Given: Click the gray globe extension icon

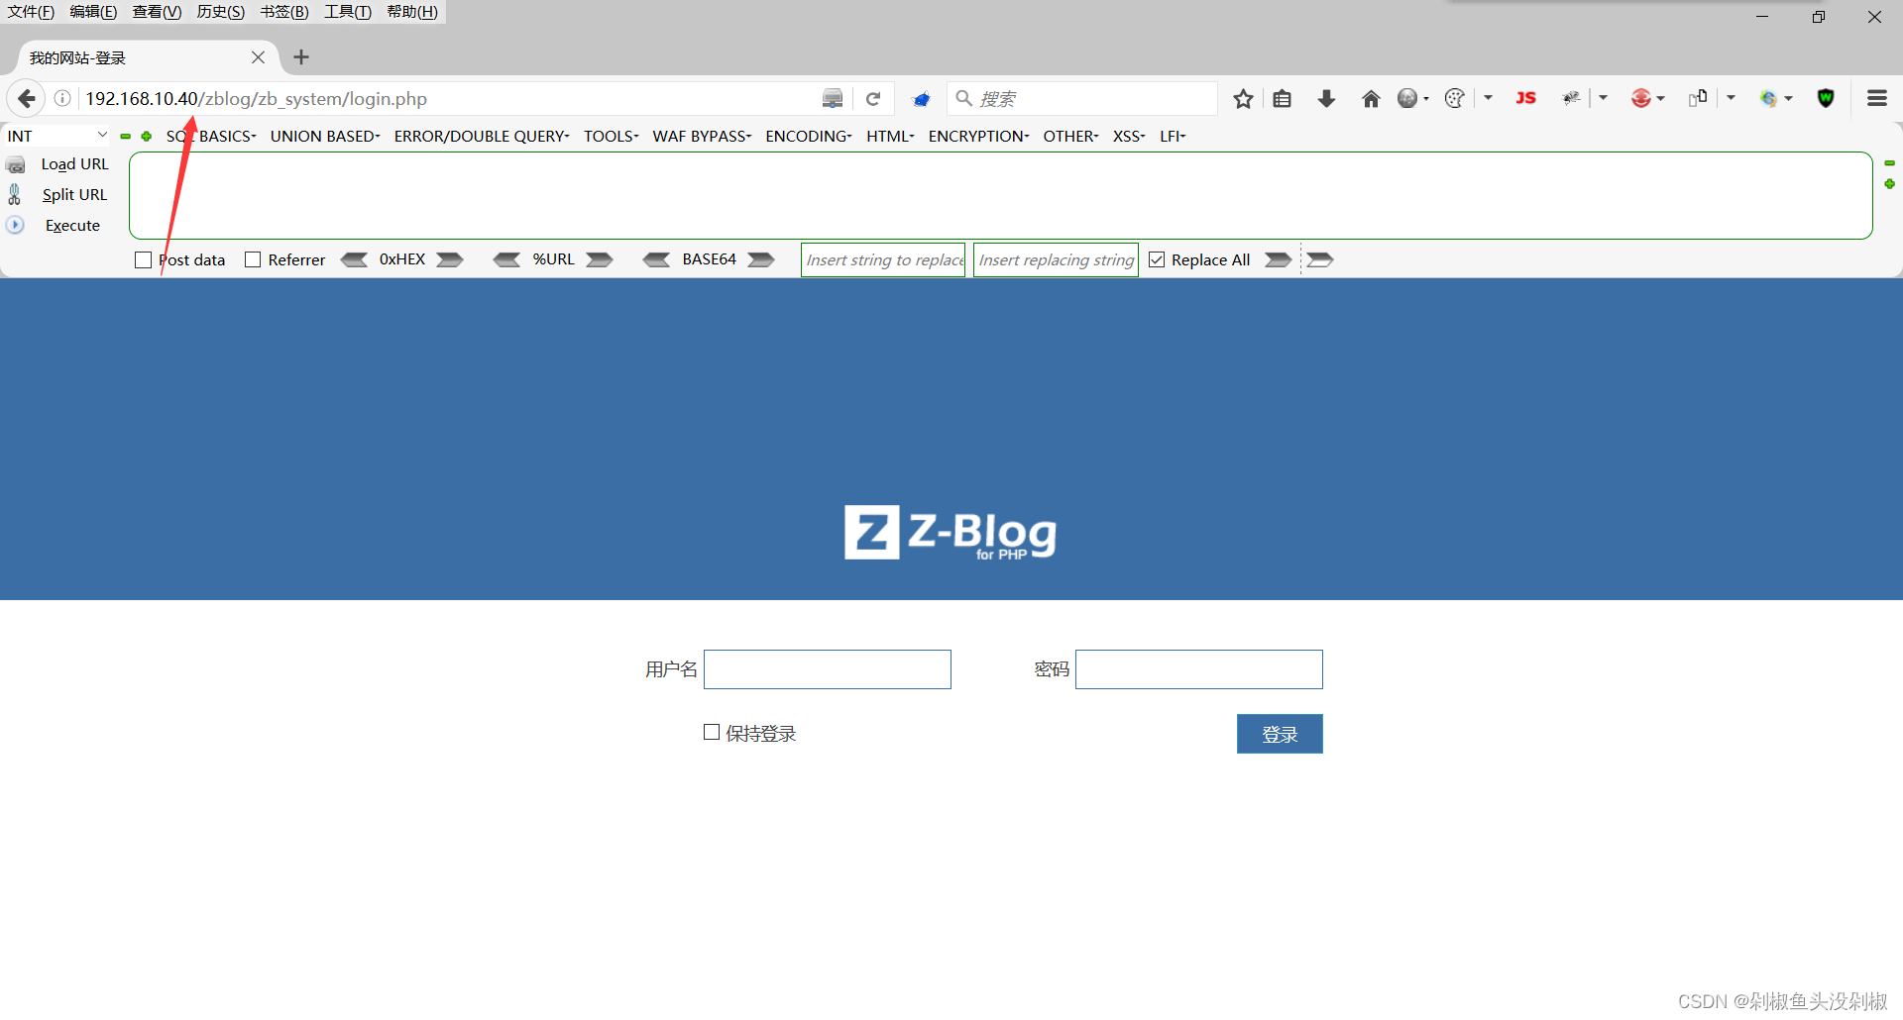Looking at the screenshot, I should coord(1407,98).
